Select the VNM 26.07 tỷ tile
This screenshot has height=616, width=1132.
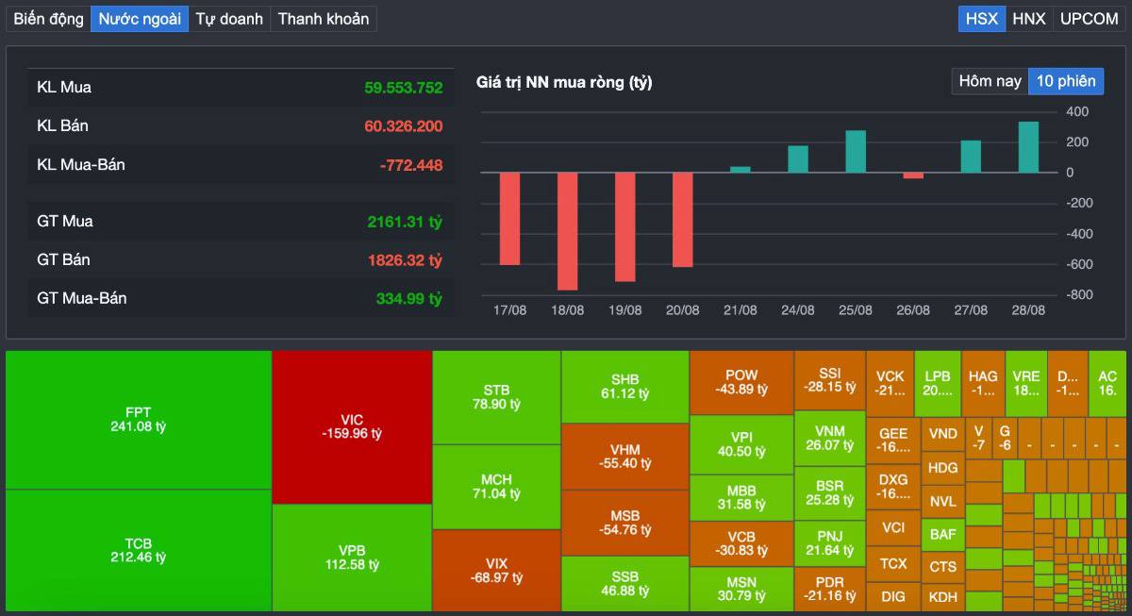pos(830,438)
